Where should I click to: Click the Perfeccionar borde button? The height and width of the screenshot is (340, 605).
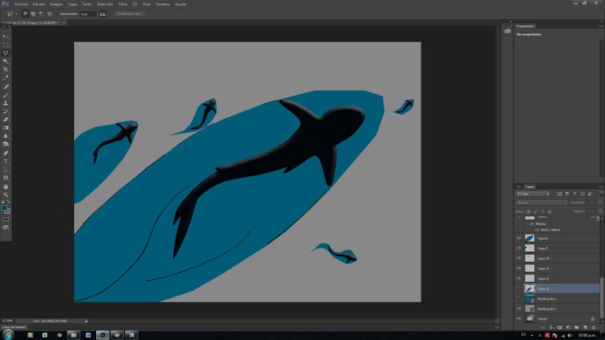[130, 13]
